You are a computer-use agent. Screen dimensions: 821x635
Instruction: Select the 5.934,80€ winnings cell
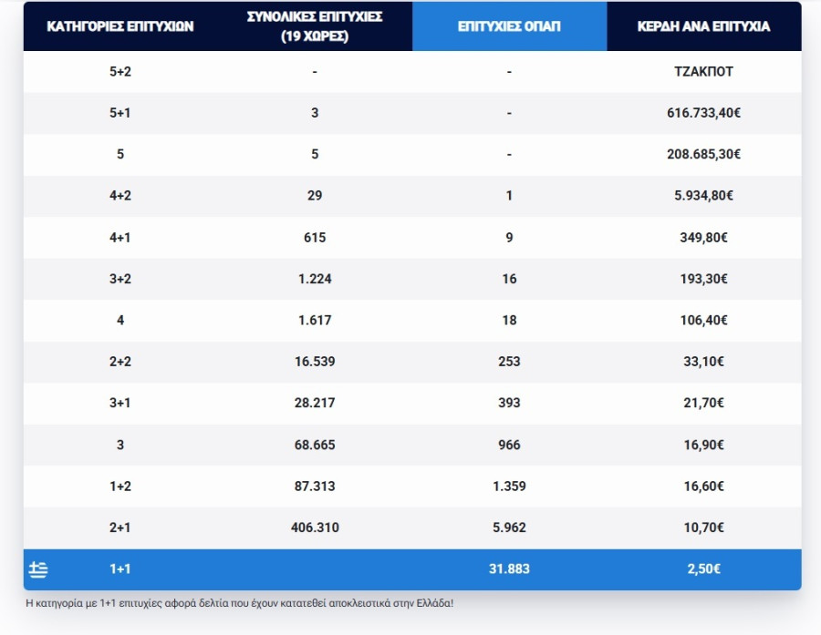[703, 195]
